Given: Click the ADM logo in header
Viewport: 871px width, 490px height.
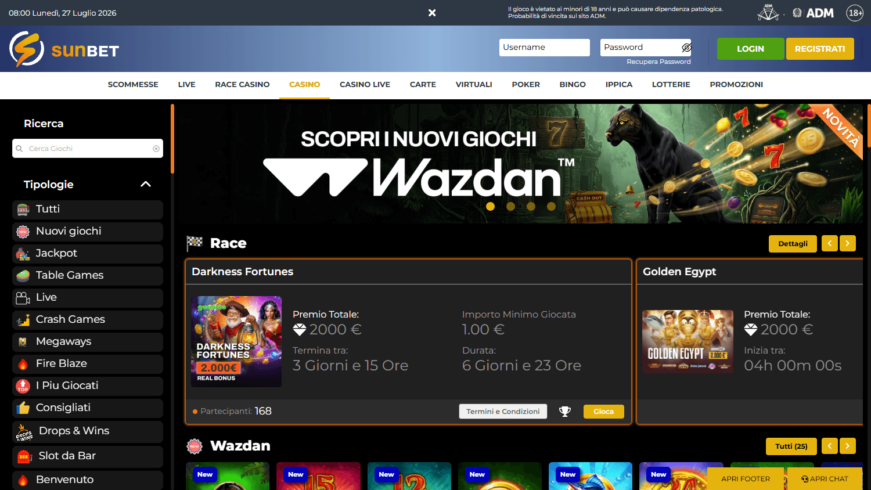Looking at the screenshot, I should (x=813, y=13).
